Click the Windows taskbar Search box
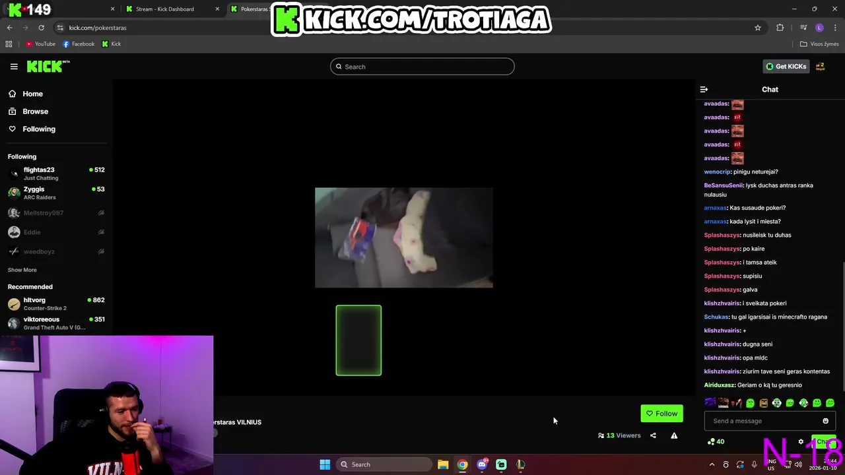 [385, 464]
